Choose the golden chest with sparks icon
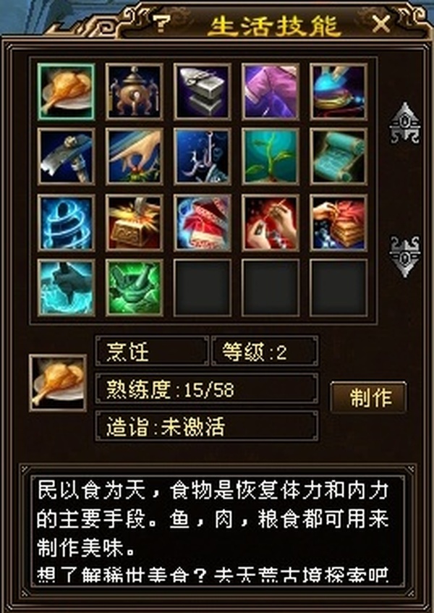Viewport: 434px width, 613px height. pyautogui.click(x=134, y=223)
